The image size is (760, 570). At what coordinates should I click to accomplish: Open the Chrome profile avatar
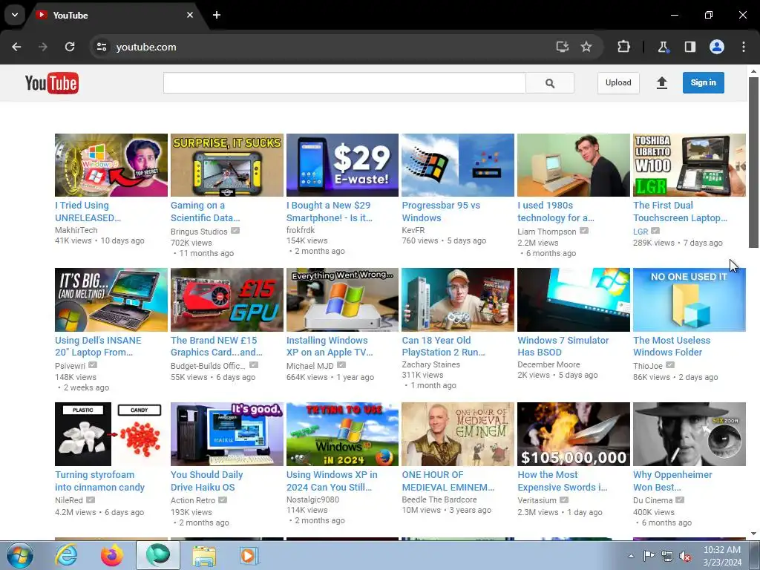pos(717,47)
